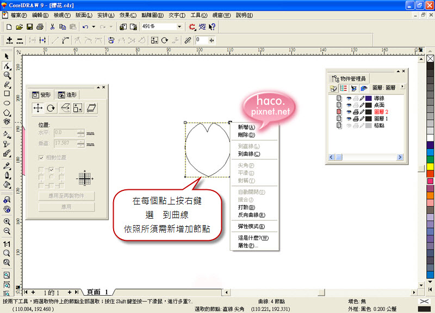The width and height of the screenshot is (435, 313).
Task: Tick the top-left anchor point checkbox
Action: click(x=41, y=169)
